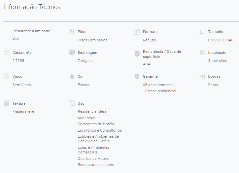Click the Instalação tools icon
The image size is (239, 173).
point(202,53)
